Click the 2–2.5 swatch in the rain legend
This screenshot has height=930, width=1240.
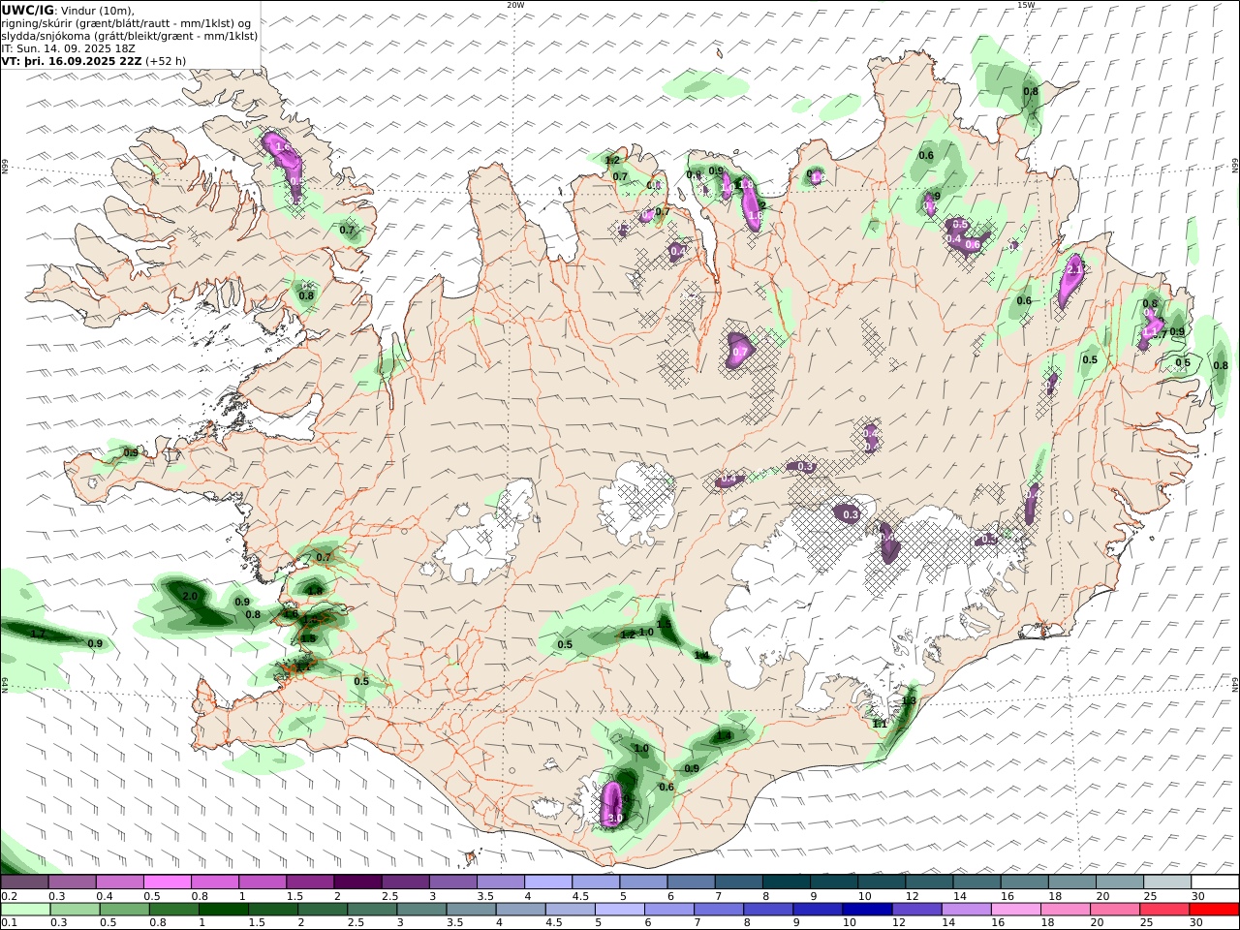point(322,910)
